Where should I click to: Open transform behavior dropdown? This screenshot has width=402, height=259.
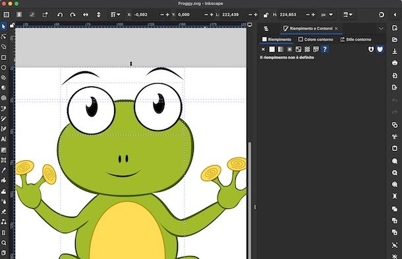[x=348, y=14]
